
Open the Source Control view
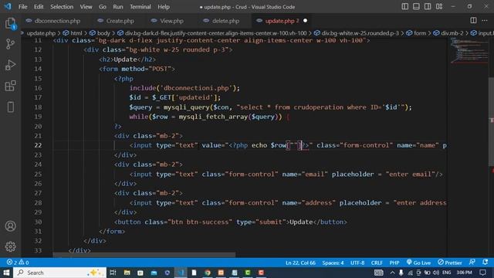coord(10,44)
